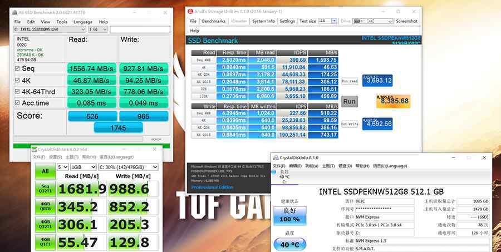The width and height of the screenshot is (501, 252).
Task: Open the Language menu in AS SSD Benchmark
Action: click(x=83, y=22)
